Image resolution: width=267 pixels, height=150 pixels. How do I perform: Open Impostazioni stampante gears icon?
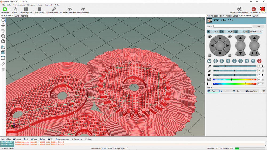(x=239, y=9)
